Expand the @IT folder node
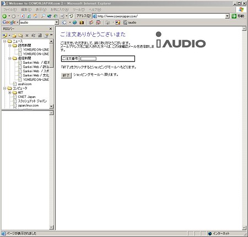248x237 pixels. coord(10,92)
